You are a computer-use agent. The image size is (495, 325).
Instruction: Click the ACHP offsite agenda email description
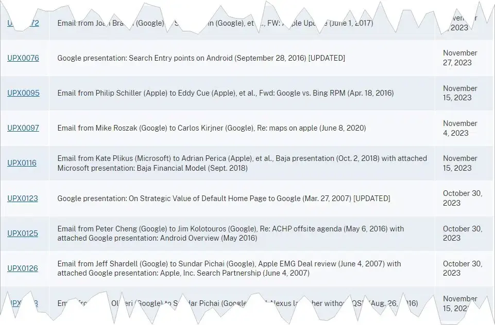coord(230,233)
